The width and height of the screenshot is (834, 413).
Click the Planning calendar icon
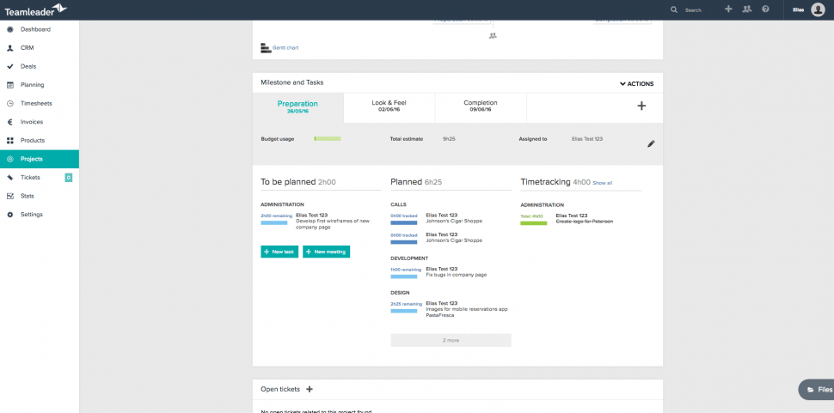[9, 85]
